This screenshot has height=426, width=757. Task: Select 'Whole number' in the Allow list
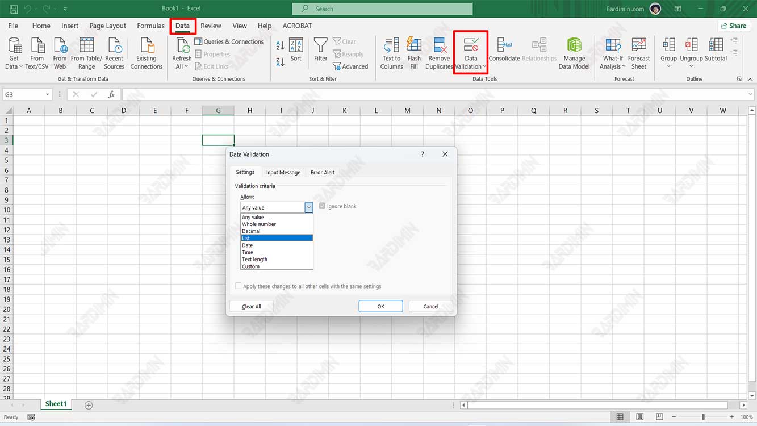tap(259, 224)
